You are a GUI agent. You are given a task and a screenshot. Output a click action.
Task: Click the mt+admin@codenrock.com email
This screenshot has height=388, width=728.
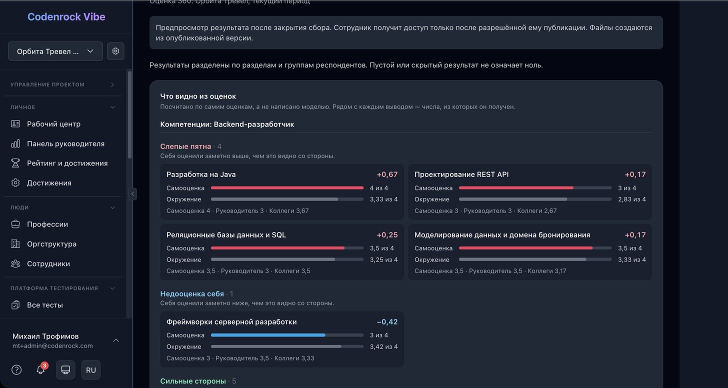[x=52, y=346]
